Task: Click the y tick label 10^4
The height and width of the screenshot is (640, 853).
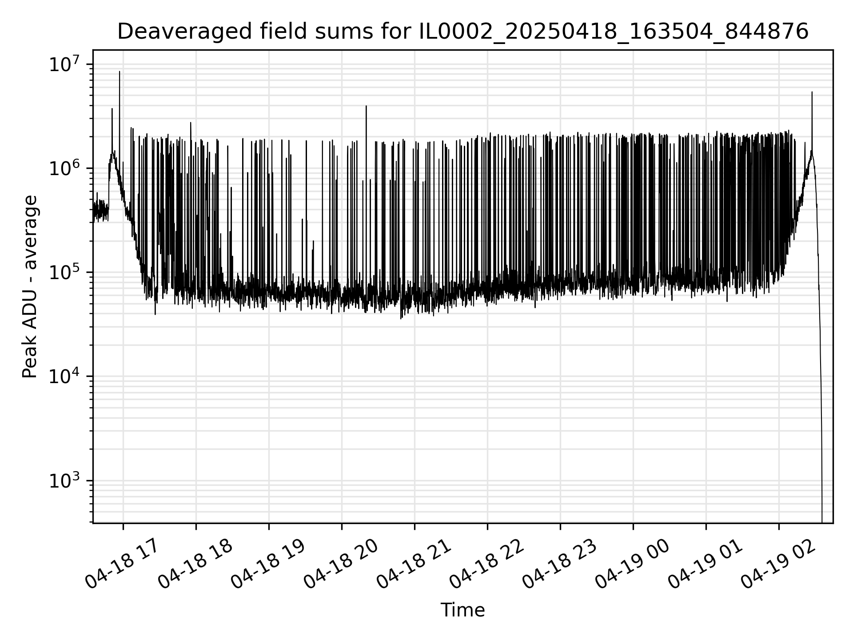Action: [x=65, y=376]
